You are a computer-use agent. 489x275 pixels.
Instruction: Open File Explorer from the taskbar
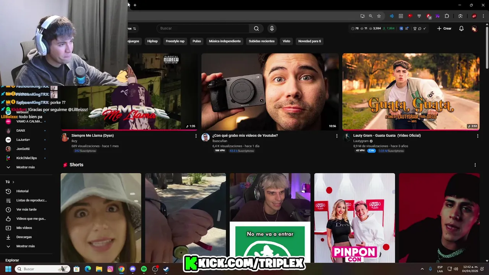pos(99,269)
